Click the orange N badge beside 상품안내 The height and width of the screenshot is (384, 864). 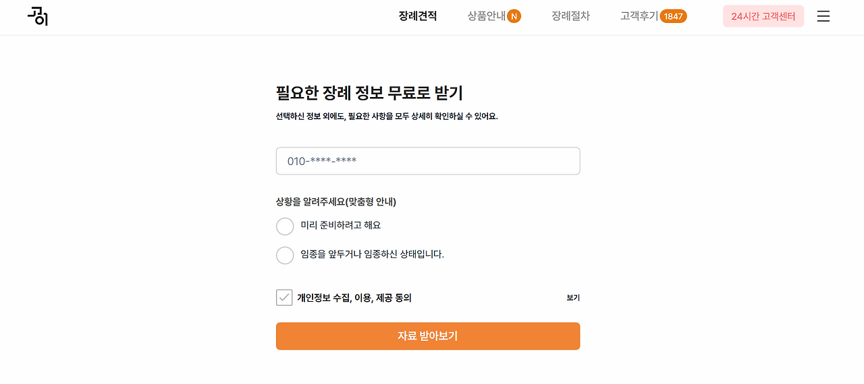pos(514,16)
